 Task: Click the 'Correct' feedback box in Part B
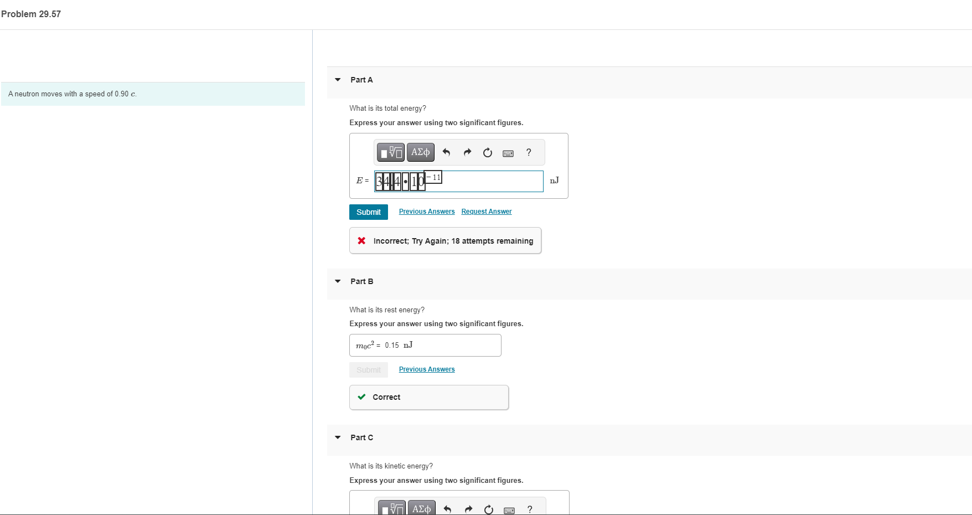429,398
